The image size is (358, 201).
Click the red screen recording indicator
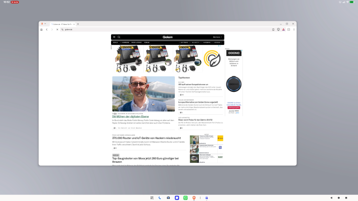15,2
